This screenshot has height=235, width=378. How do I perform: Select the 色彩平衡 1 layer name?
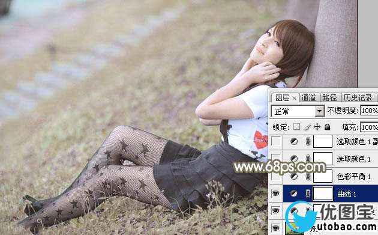point(353,176)
